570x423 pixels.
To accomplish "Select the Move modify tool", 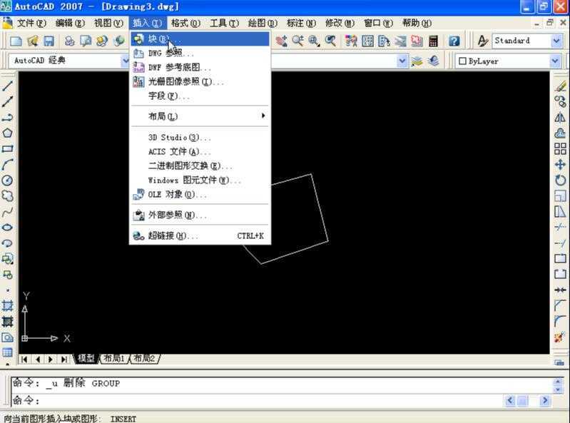I will click(x=560, y=164).
